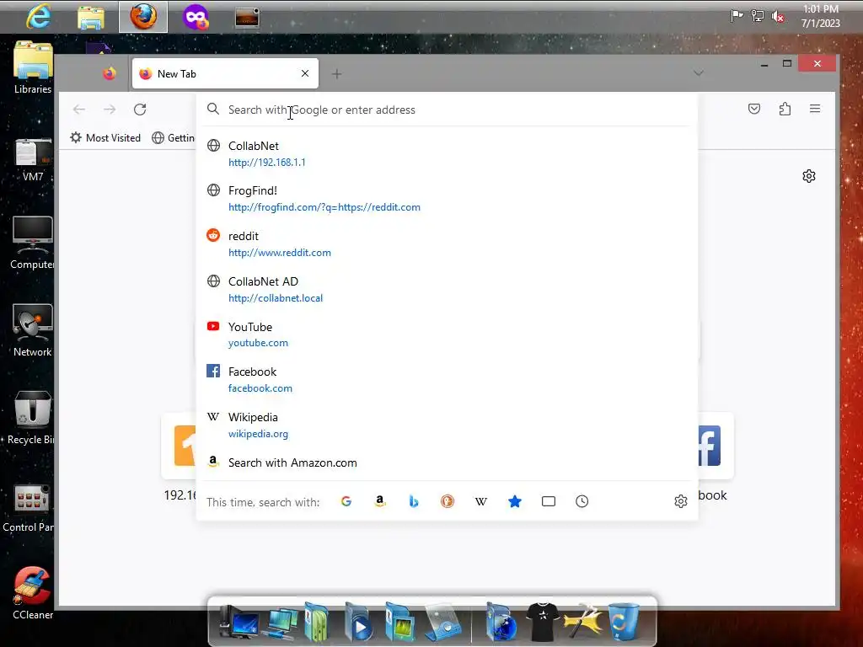This screenshot has width=863, height=647.
Task: Reload the page with the refresh icon
Action: tap(140, 110)
